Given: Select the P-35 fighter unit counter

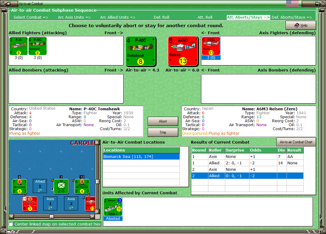Looking at the screenshot, I should point(18,46).
